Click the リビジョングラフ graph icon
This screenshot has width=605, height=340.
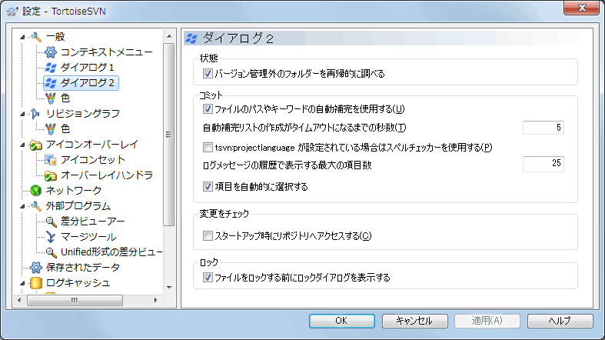click(x=35, y=114)
